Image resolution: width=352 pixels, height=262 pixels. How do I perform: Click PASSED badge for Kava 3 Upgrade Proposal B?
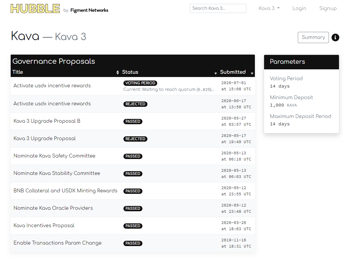tap(133, 122)
